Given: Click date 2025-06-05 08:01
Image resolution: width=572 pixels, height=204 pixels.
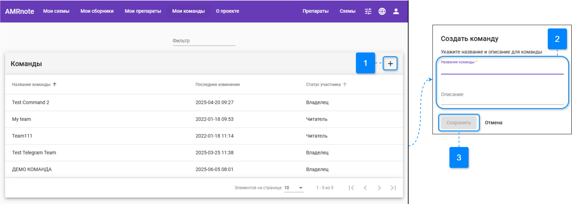Looking at the screenshot, I should point(214,169).
